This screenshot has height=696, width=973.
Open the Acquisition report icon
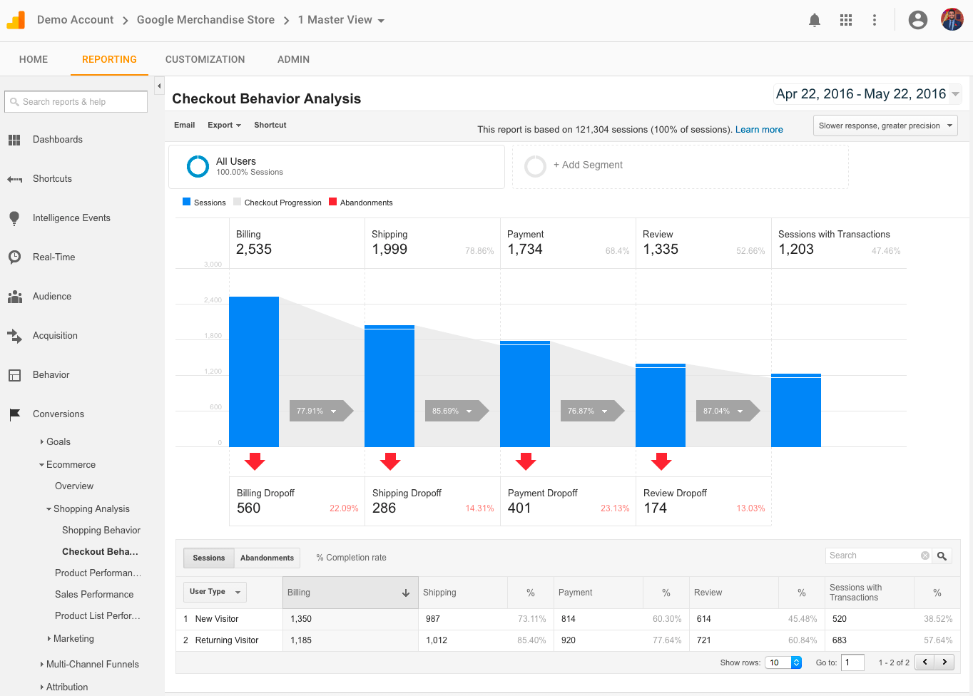[14, 335]
